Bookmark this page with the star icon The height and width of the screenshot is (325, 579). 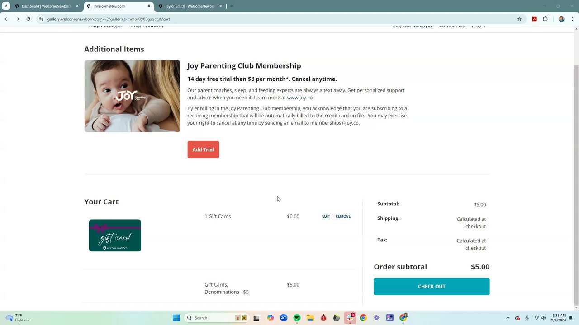point(519,19)
